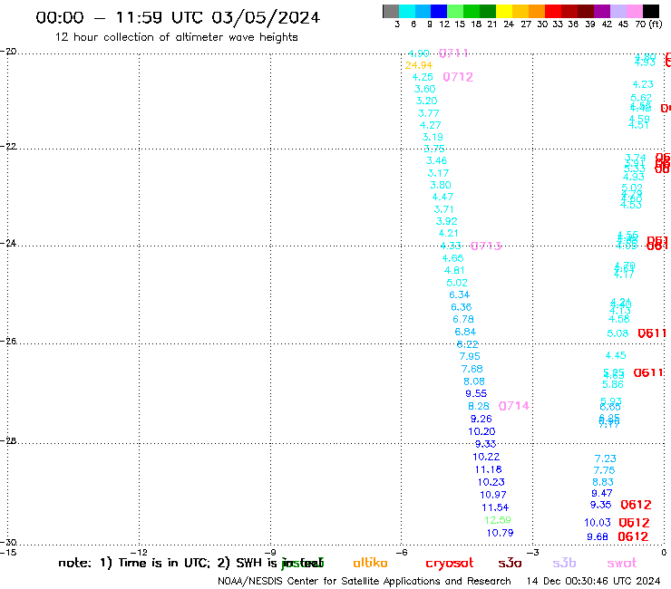Image resolution: width=671 pixels, height=589 pixels.
Task: Click the 3.60 wave height value
Action: (x=425, y=89)
